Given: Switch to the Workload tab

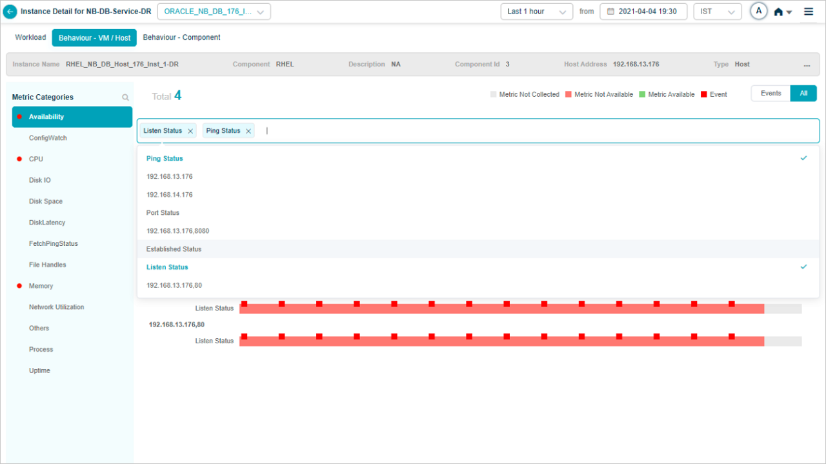Looking at the screenshot, I should (30, 37).
